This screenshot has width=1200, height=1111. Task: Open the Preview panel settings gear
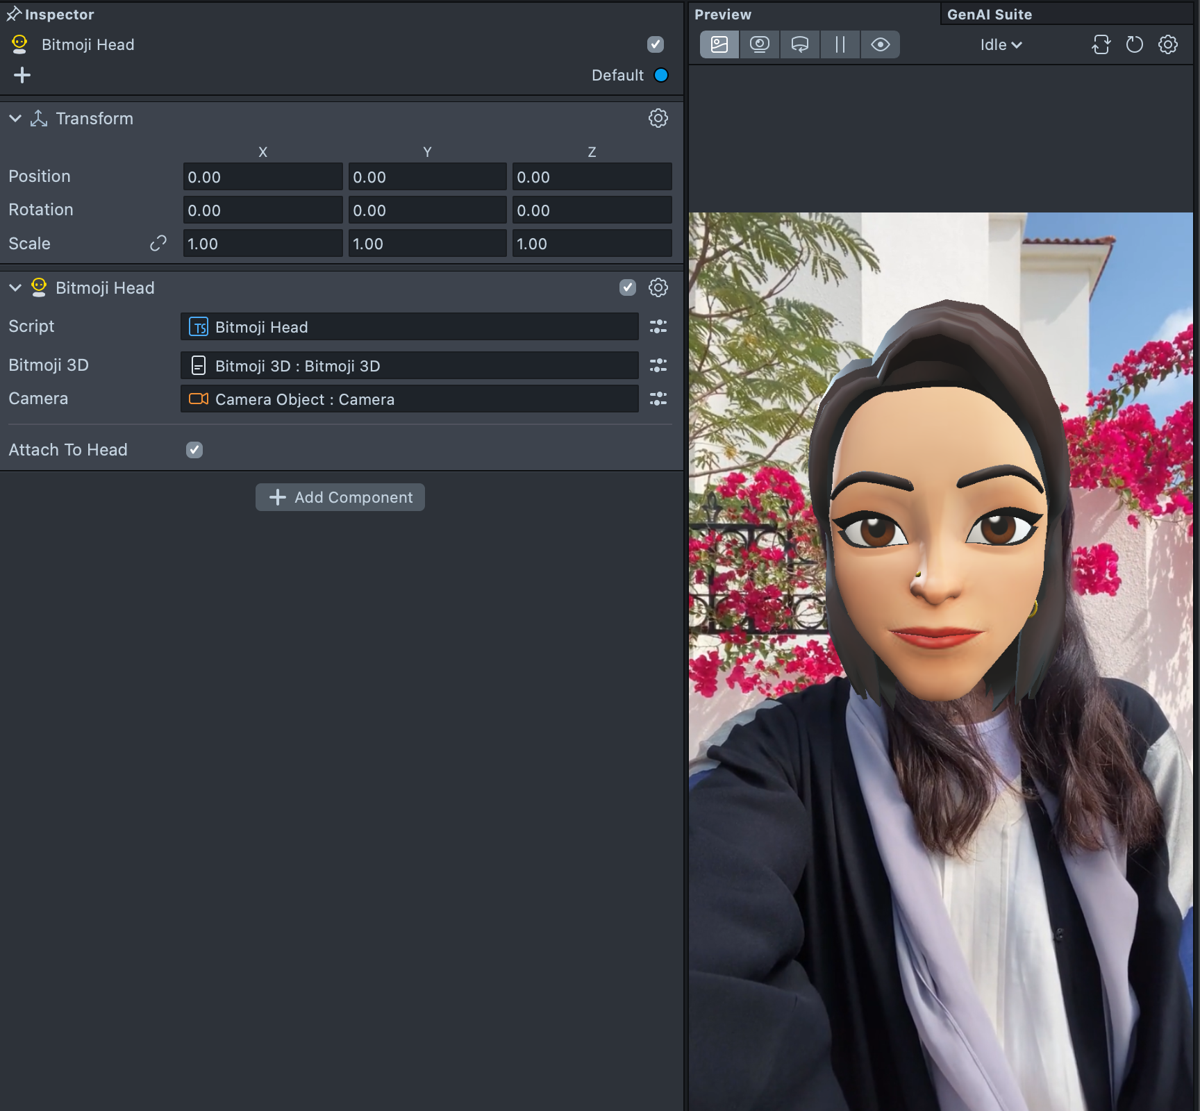click(x=1168, y=44)
